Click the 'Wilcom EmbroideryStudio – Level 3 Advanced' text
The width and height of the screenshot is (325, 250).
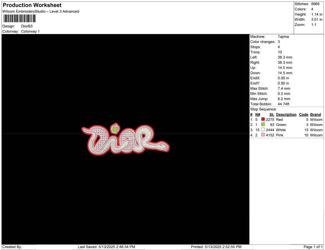(x=41, y=11)
